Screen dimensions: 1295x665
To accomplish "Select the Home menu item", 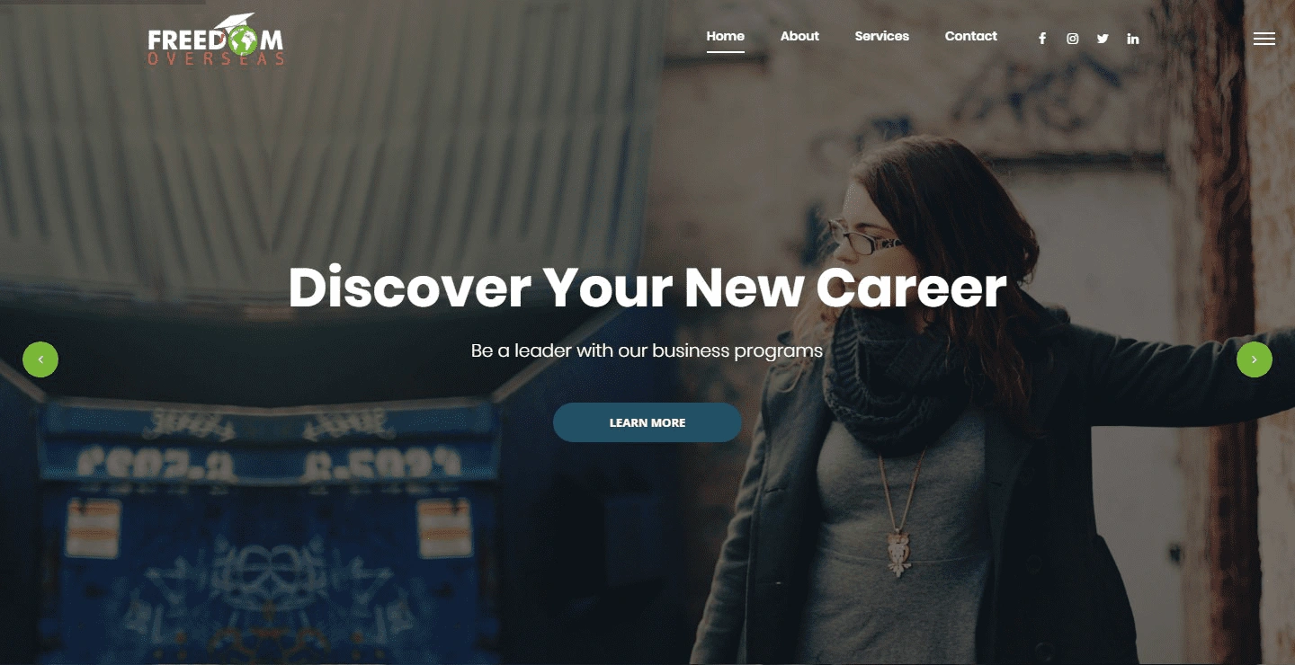I will click(725, 36).
